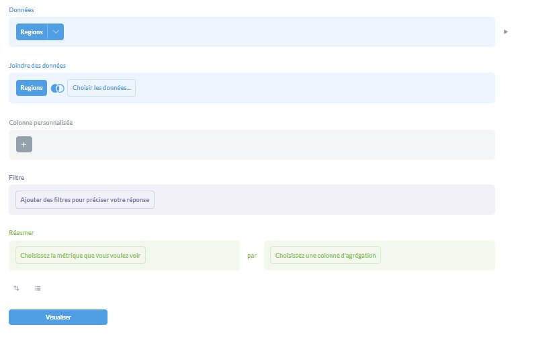557x345 pixels.
Task: Click the row limit list icon
Action: pos(38,288)
